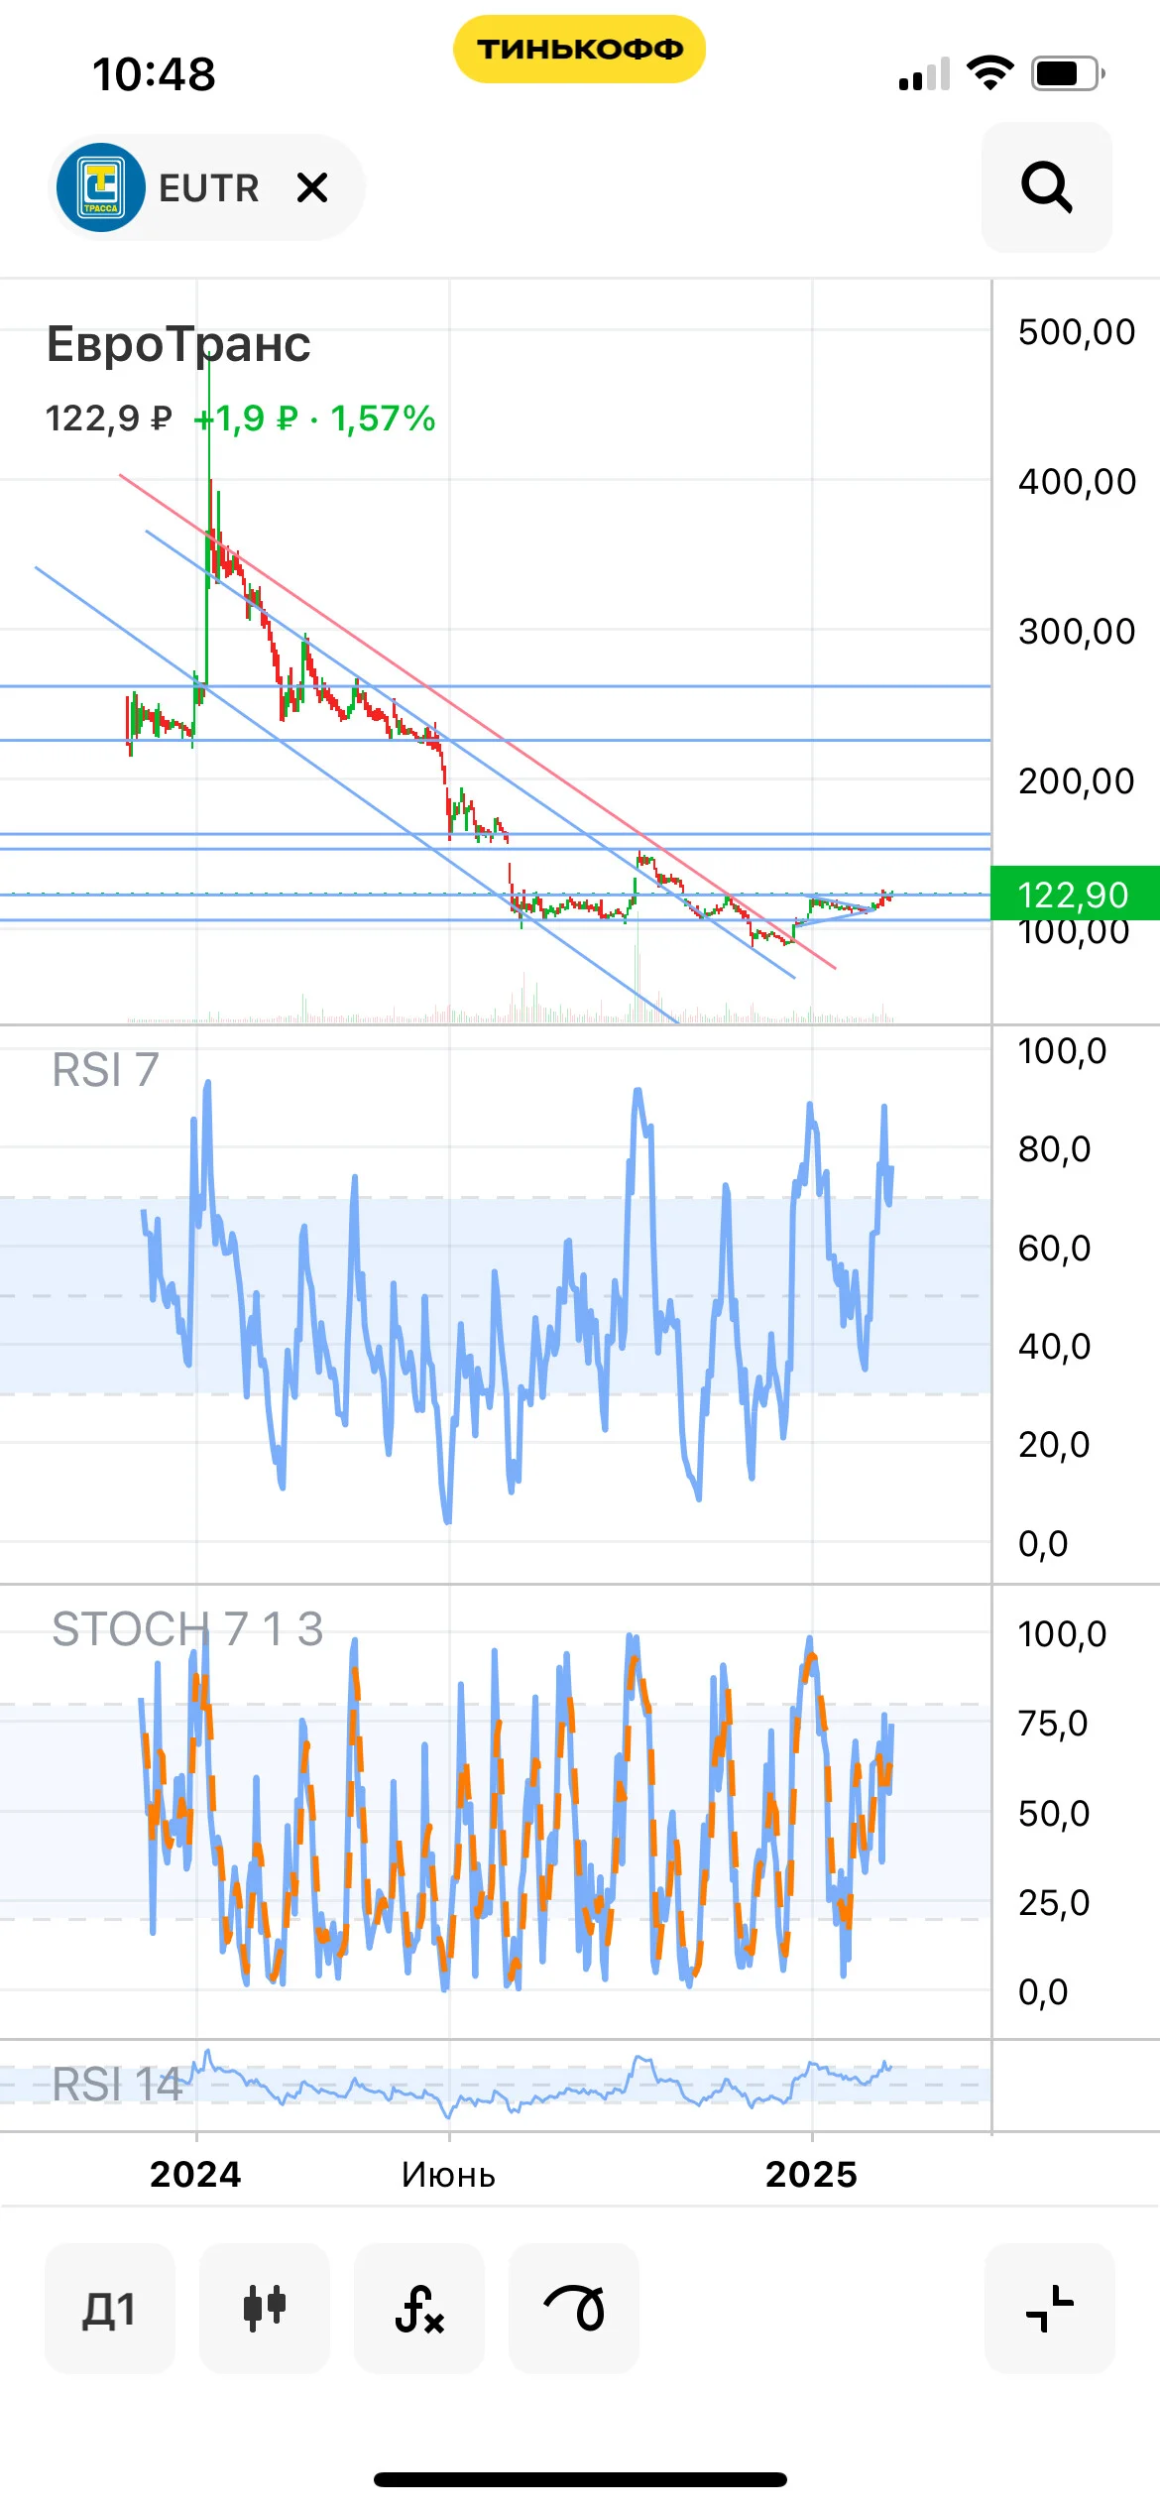Tap the 500,00 price axis label
The image size is (1160, 2511).
1077,332
